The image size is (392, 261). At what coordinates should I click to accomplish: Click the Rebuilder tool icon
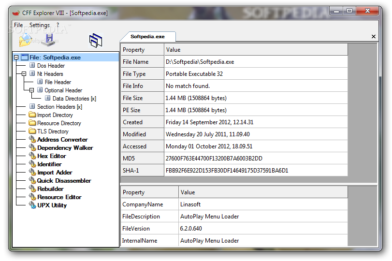coord(32,189)
